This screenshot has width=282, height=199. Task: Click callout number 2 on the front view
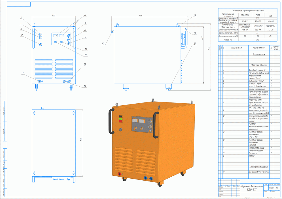tap(22, 35)
